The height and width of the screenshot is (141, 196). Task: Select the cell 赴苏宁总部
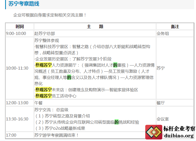pos(95,33)
